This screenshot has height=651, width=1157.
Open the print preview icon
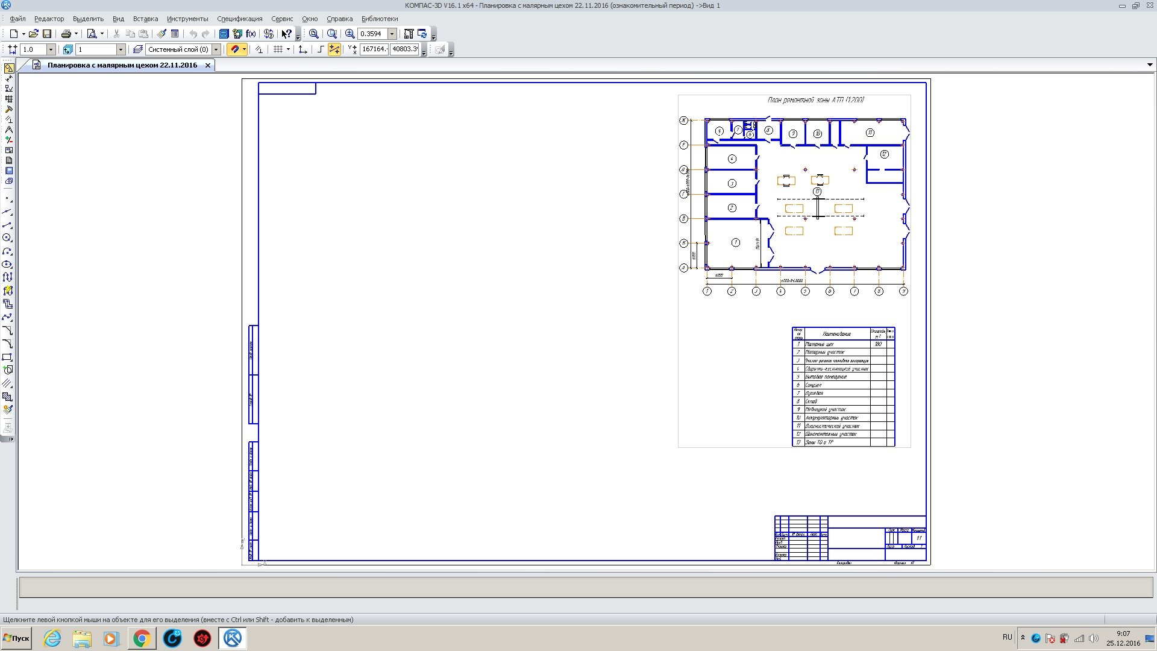pos(92,34)
